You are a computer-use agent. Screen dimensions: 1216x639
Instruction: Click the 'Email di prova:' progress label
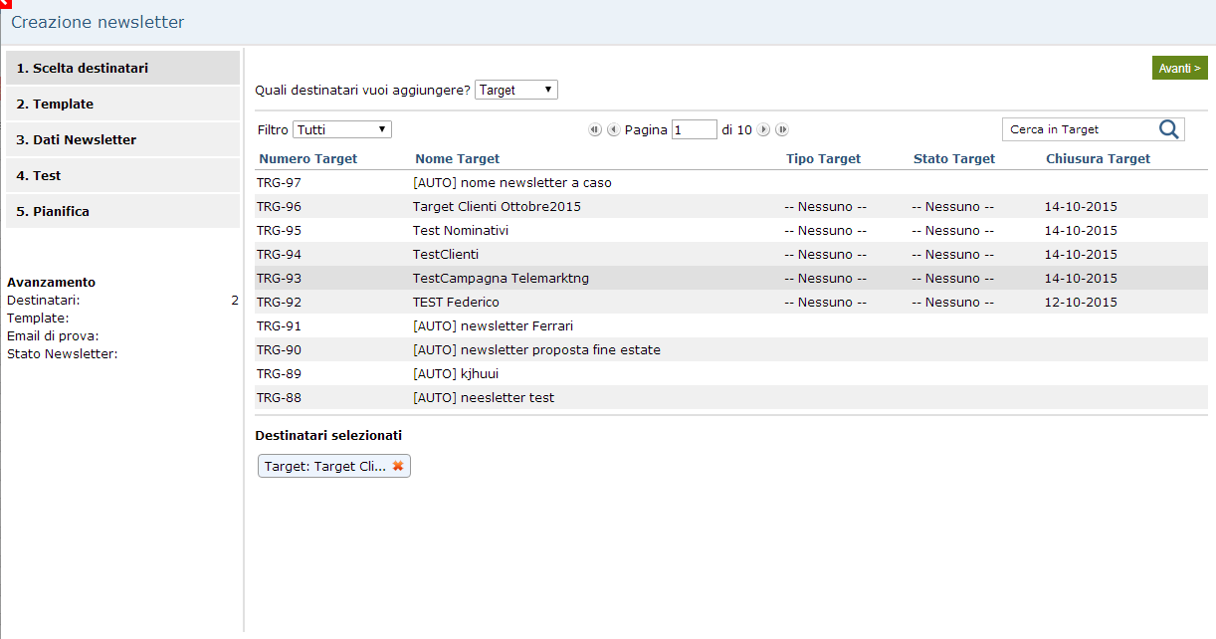(x=53, y=336)
